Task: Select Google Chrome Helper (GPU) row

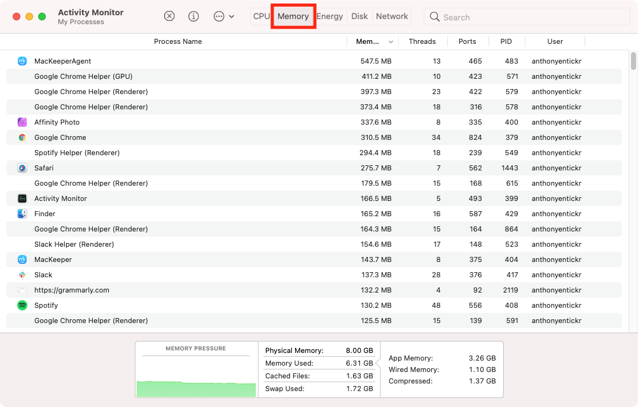Action: pyautogui.click(x=314, y=76)
